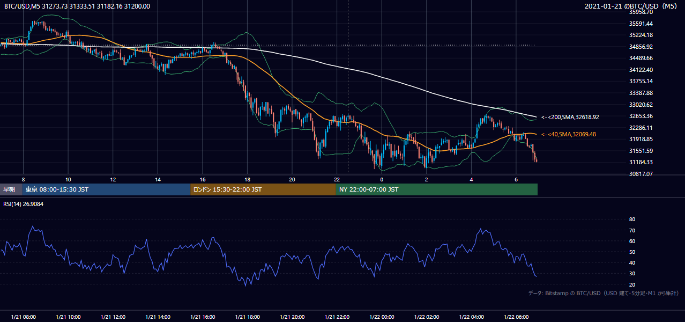Click price axis value 35958.70
The width and height of the screenshot is (685, 322).
(x=641, y=12)
